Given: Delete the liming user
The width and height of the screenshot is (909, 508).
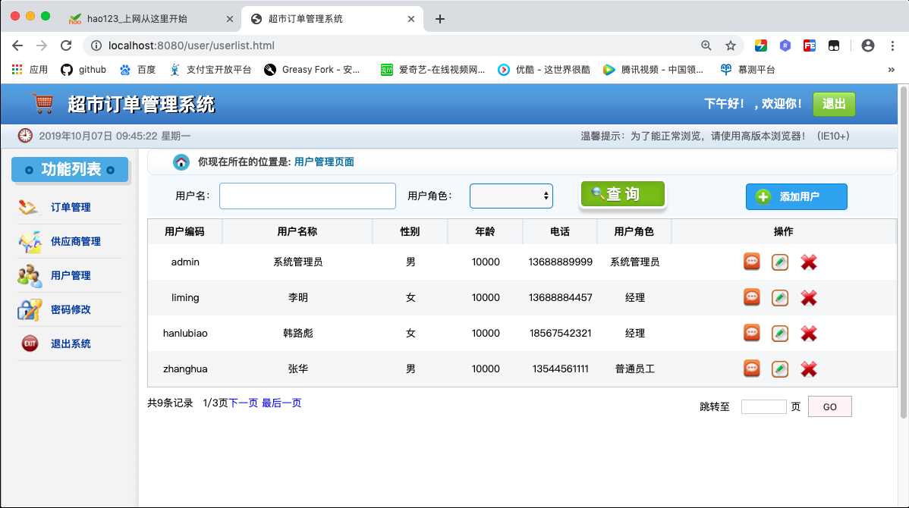Looking at the screenshot, I should coord(809,298).
